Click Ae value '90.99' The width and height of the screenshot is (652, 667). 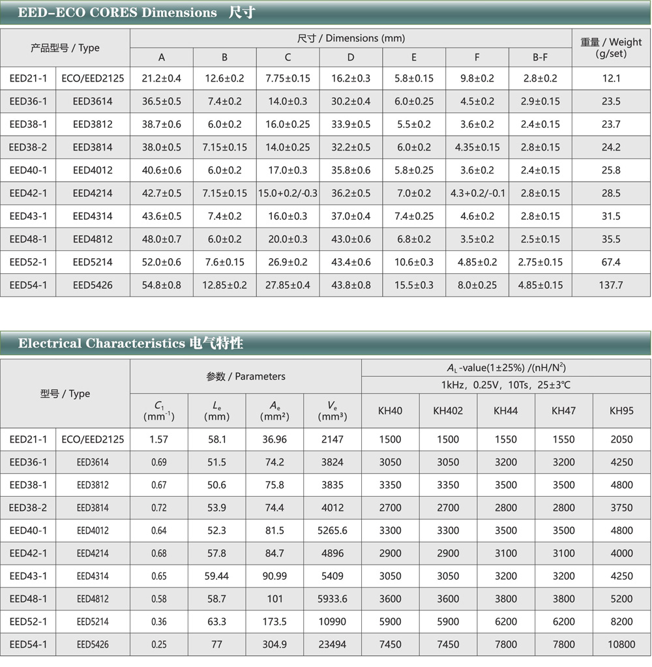point(274,576)
